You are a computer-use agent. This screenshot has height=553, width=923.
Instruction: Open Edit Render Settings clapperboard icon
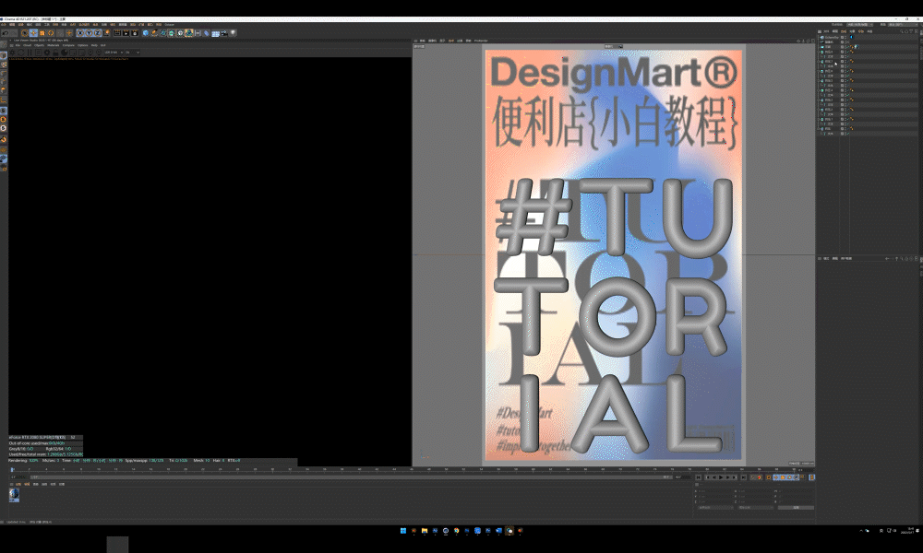tap(135, 33)
